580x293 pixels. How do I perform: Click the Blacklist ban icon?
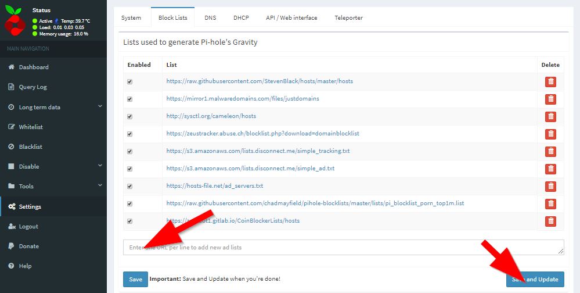point(12,146)
